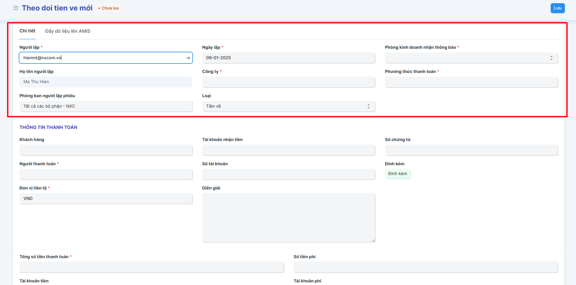Click the Tổng số tiền thanh toán field

pos(152,267)
